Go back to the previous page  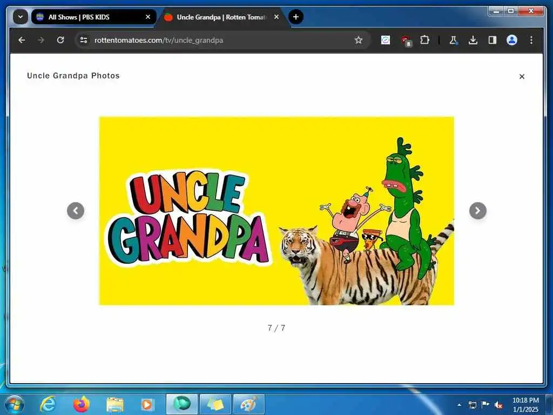(x=22, y=40)
